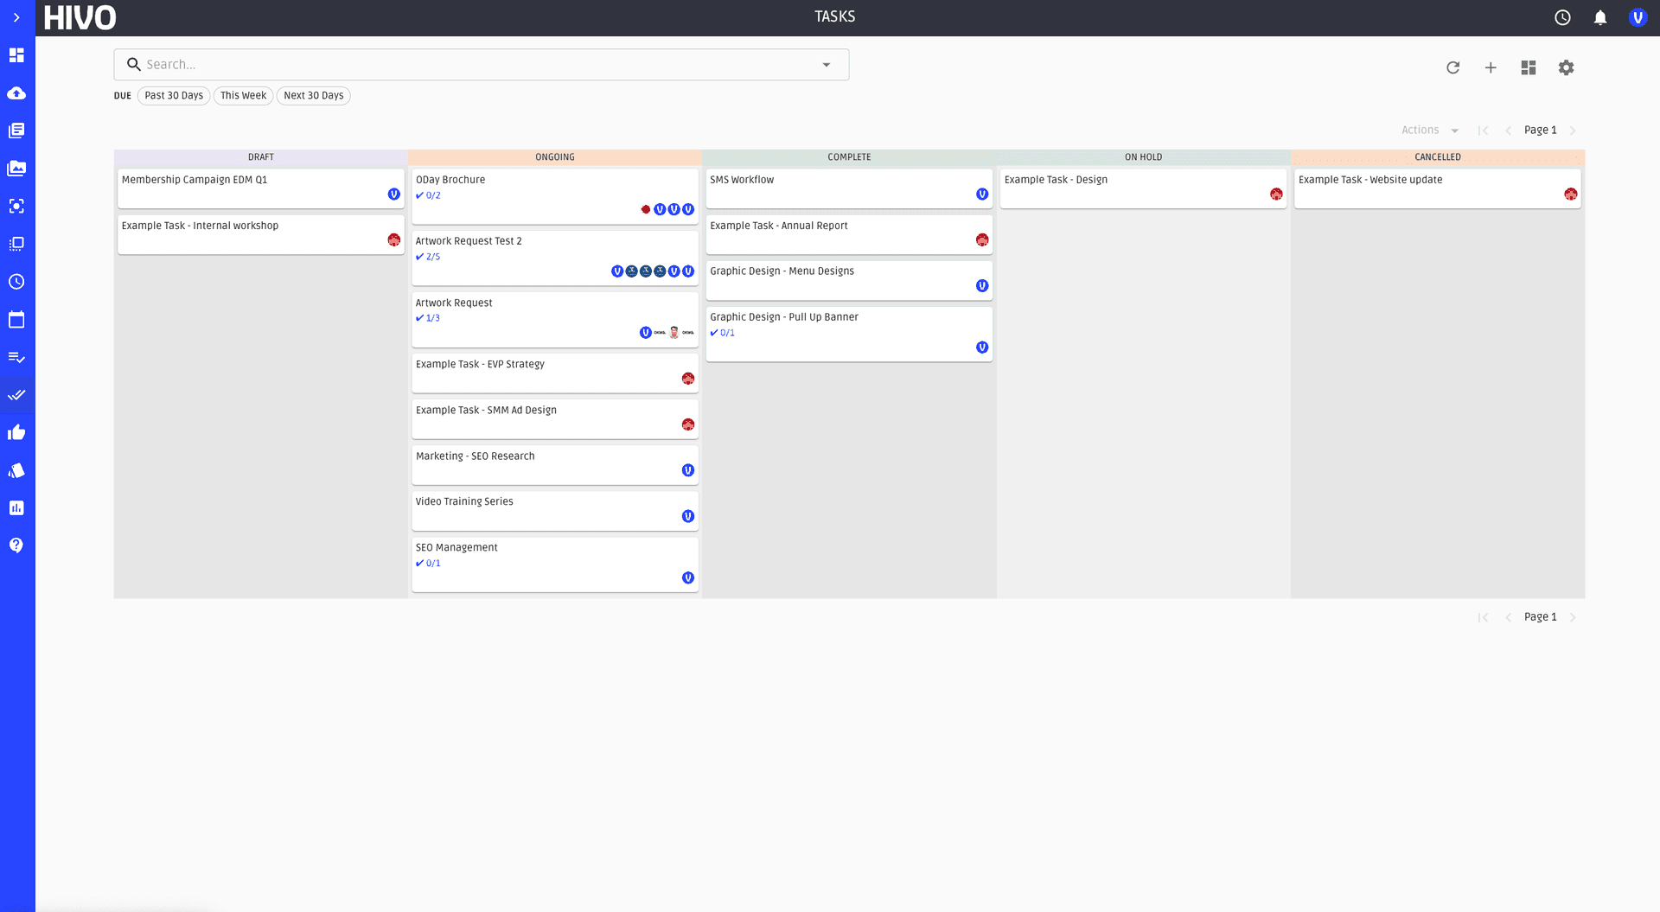
Task: Open the SEO Management task
Action: [x=555, y=564]
